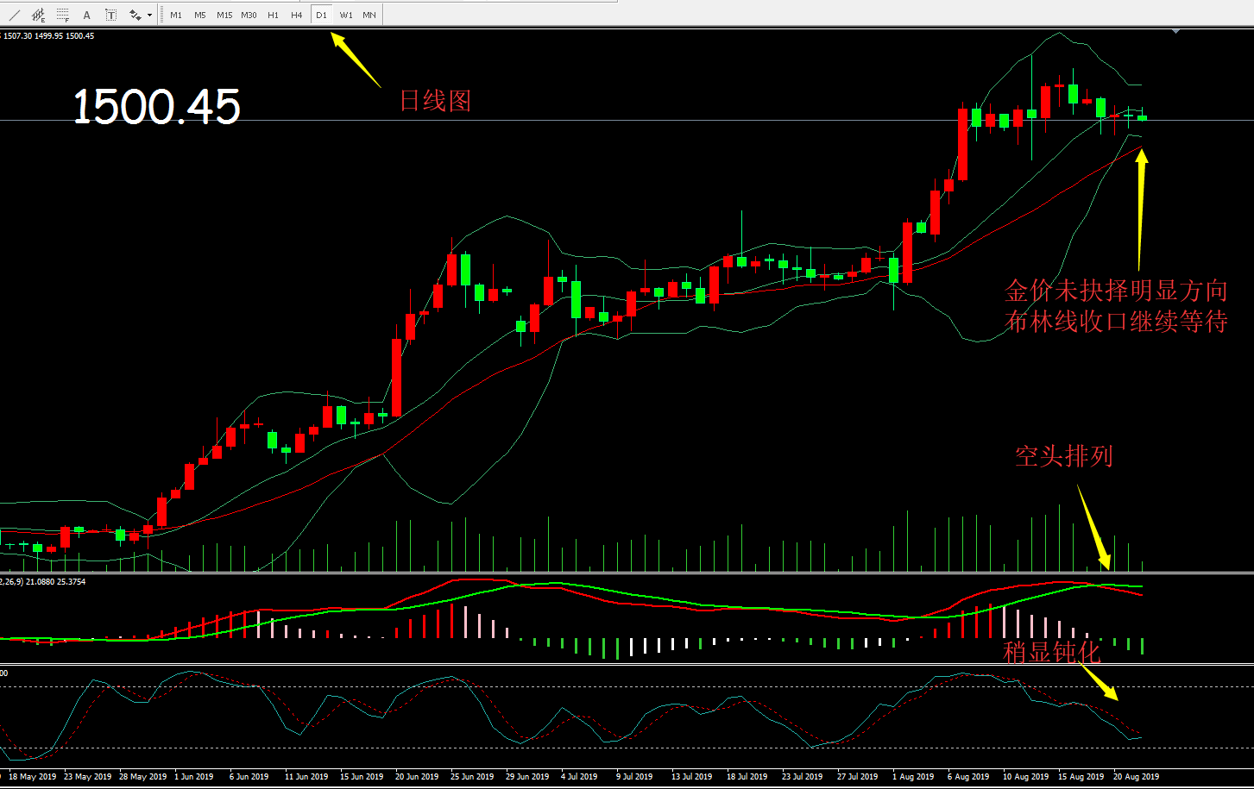Switch chart to M5 timeframe
This screenshot has width=1254, height=789.
(200, 15)
